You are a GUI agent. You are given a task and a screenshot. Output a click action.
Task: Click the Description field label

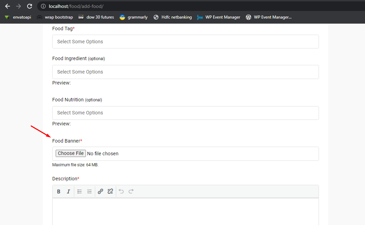tap(66, 179)
